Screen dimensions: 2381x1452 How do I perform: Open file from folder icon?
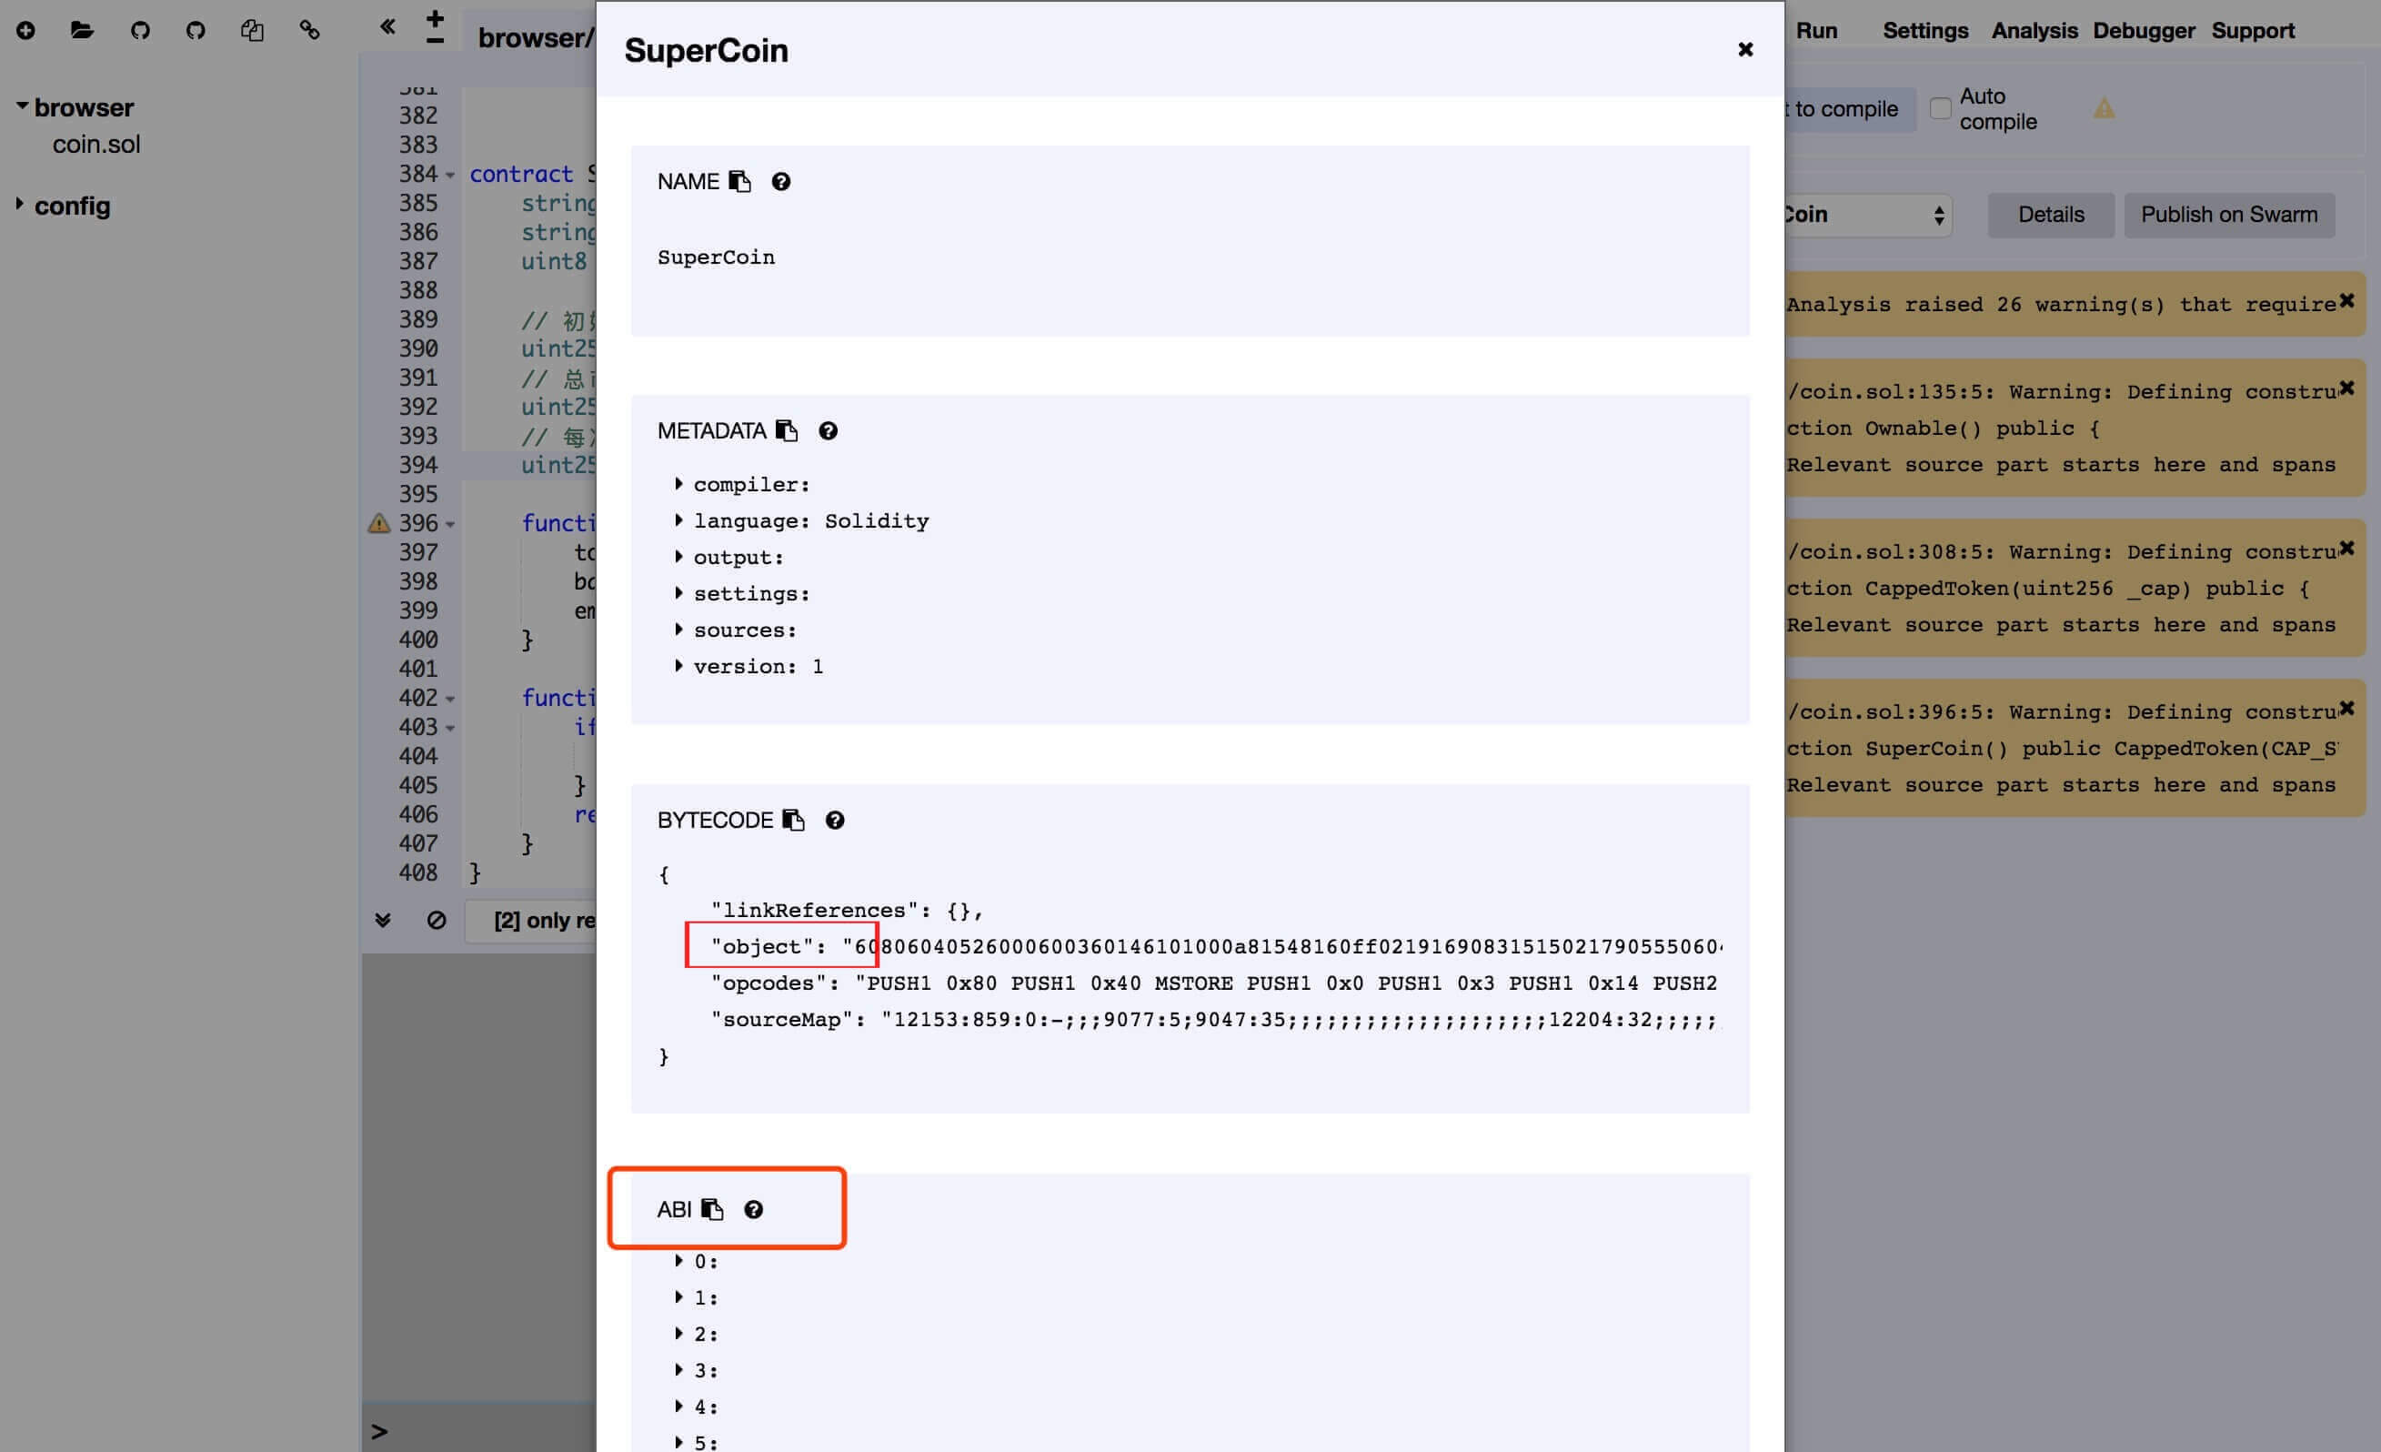82,31
